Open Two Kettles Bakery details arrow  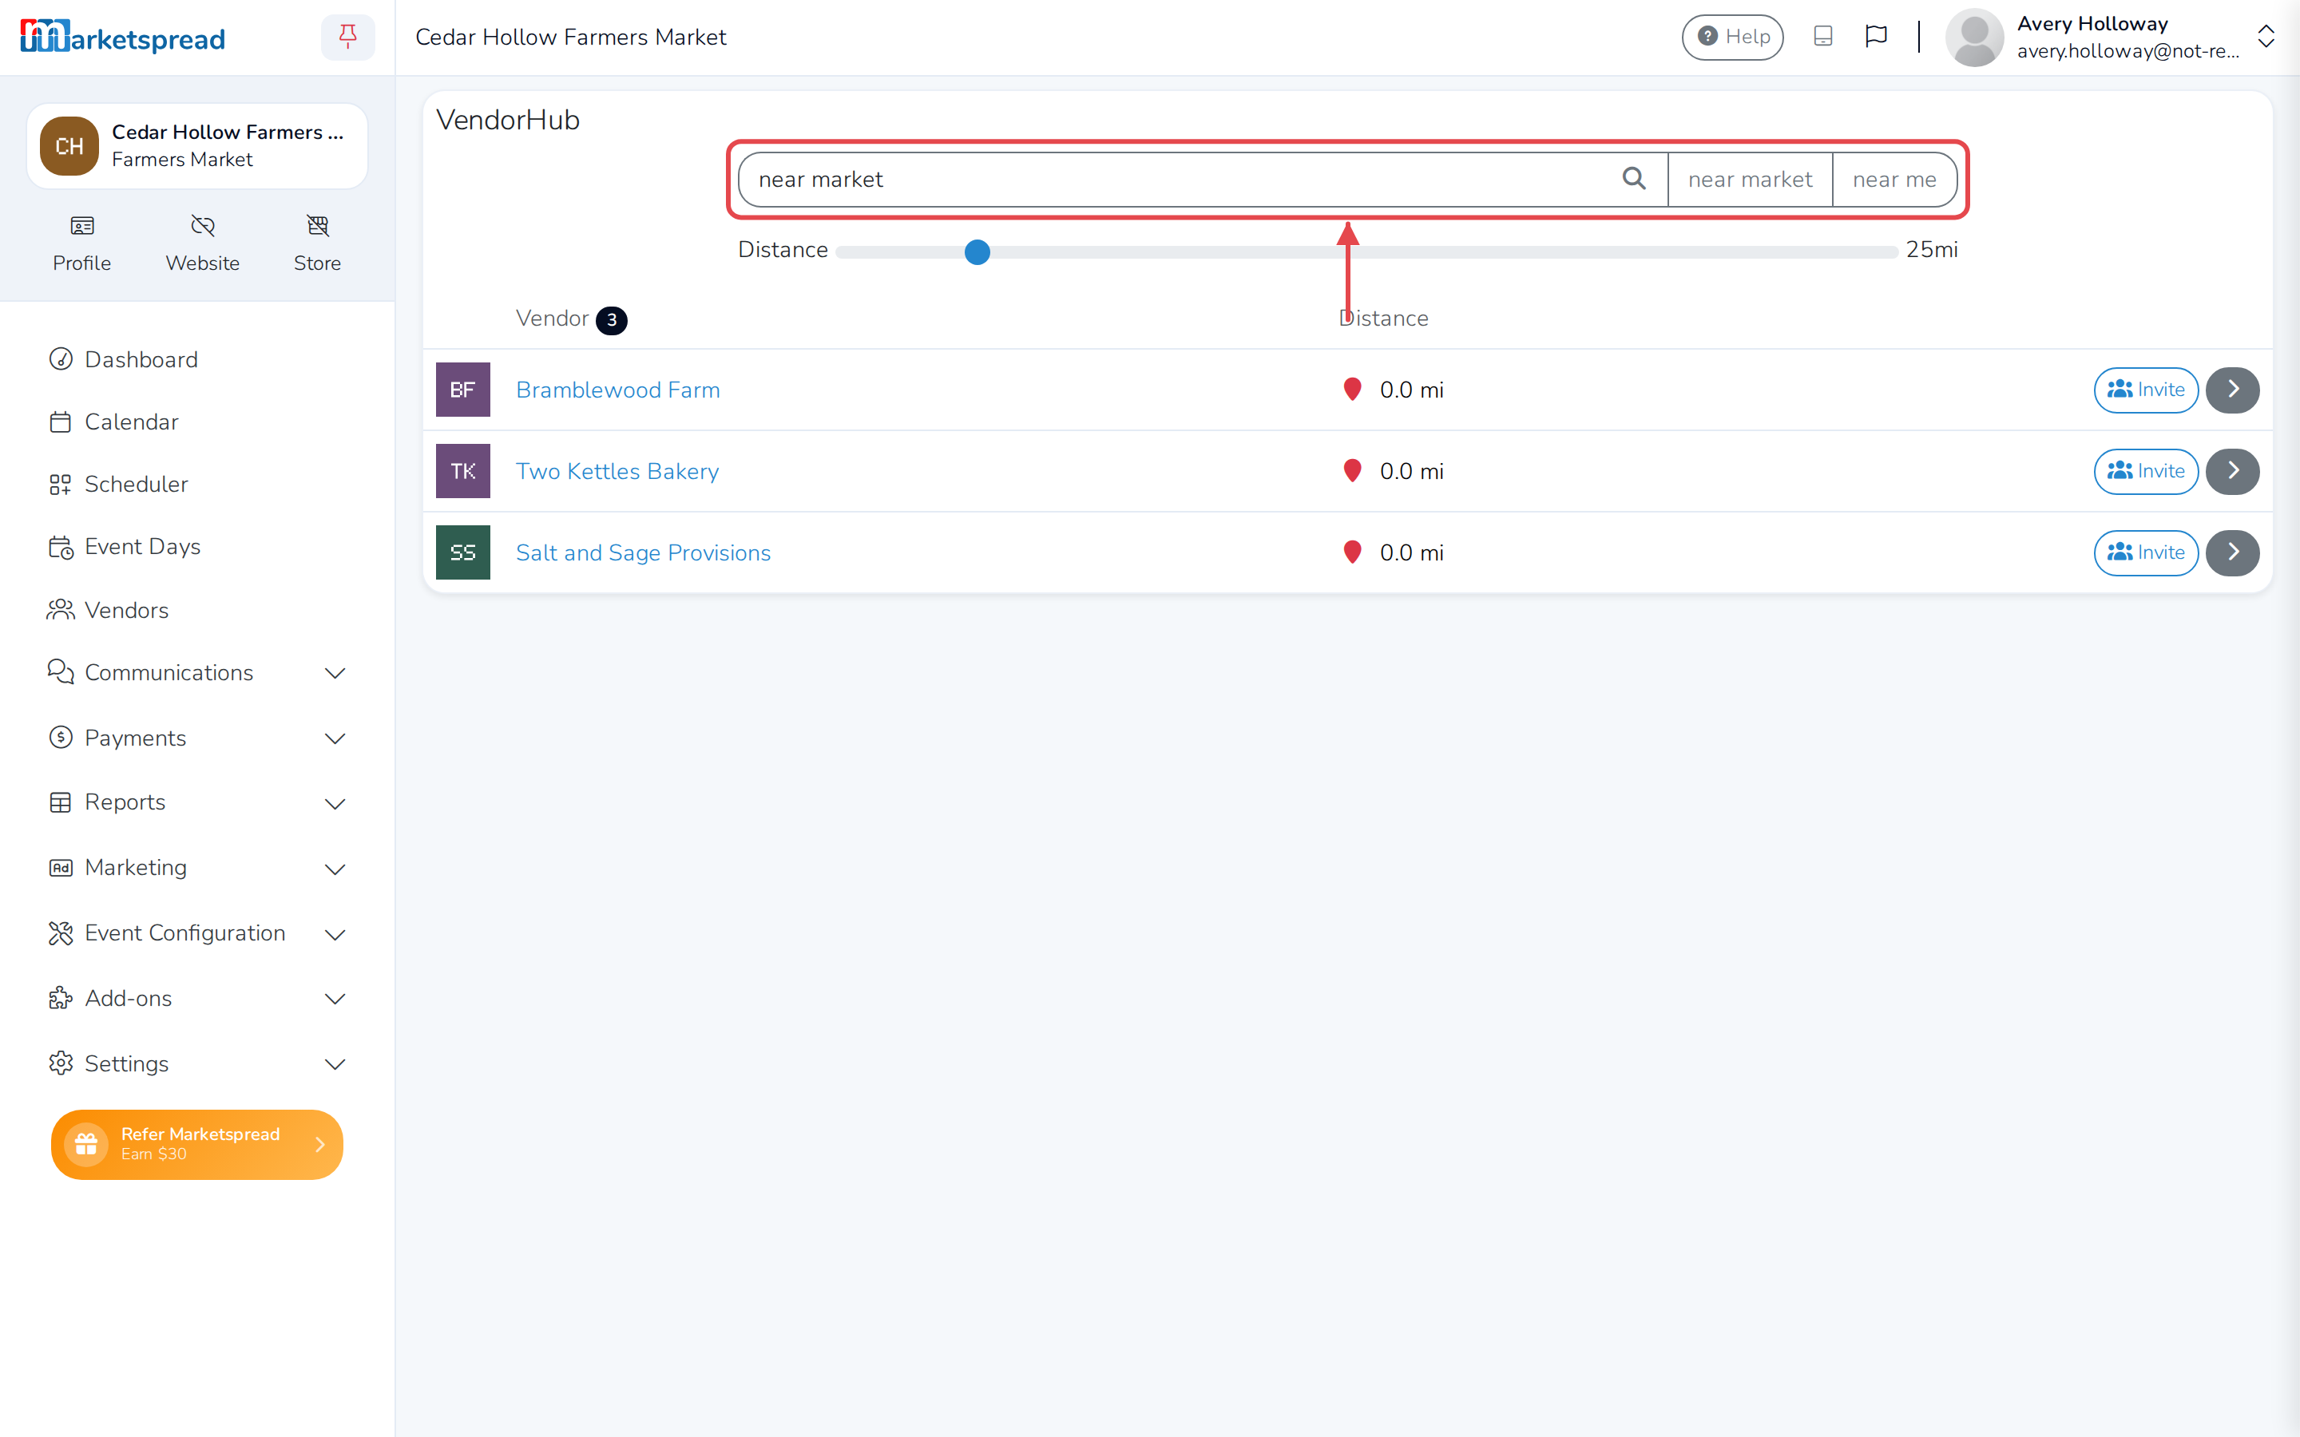pos(2233,470)
